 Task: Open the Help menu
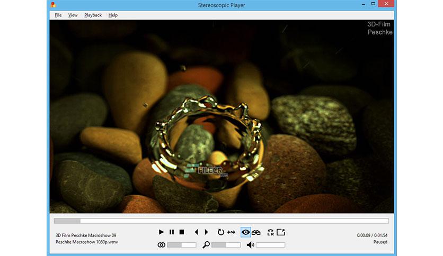pyautogui.click(x=113, y=15)
